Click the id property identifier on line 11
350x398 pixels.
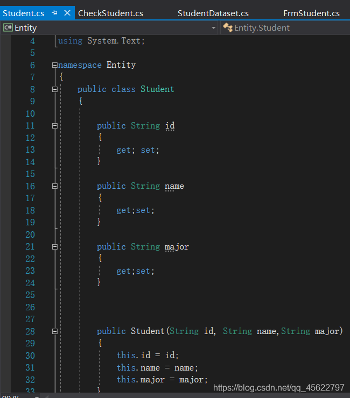[x=170, y=126]
